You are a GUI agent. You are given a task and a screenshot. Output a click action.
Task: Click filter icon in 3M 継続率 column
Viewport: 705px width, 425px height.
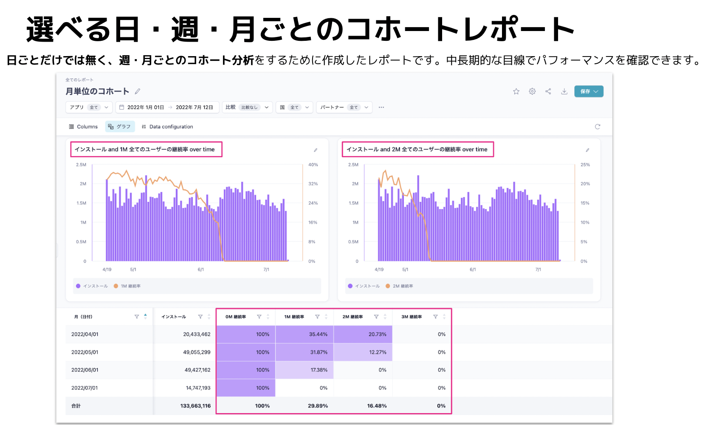click(435, 317)
